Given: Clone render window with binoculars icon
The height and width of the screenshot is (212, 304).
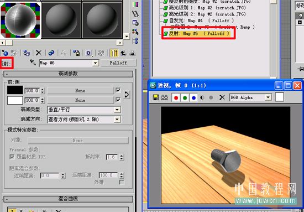Looking at the screenshot, I should click(x=165, y=97).
